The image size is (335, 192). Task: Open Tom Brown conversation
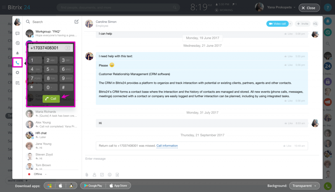point(51,166)
